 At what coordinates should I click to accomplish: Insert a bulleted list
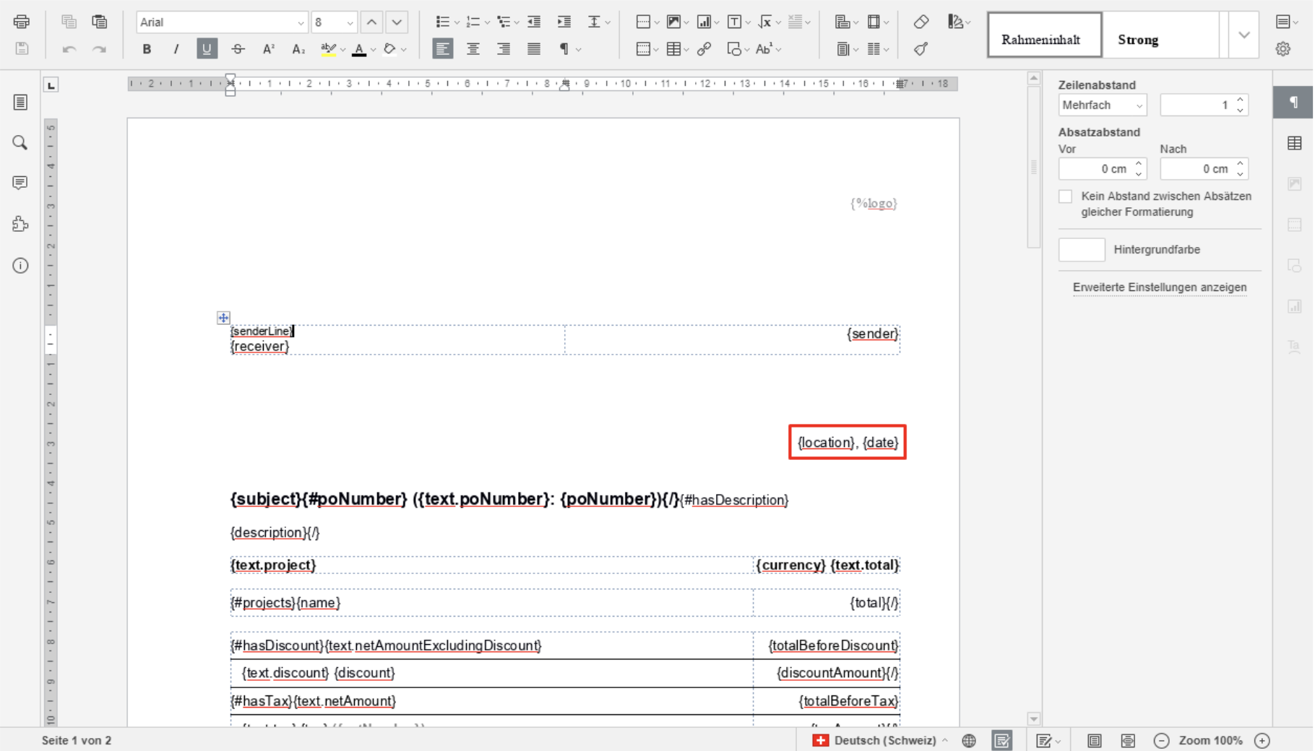point(442,22)
